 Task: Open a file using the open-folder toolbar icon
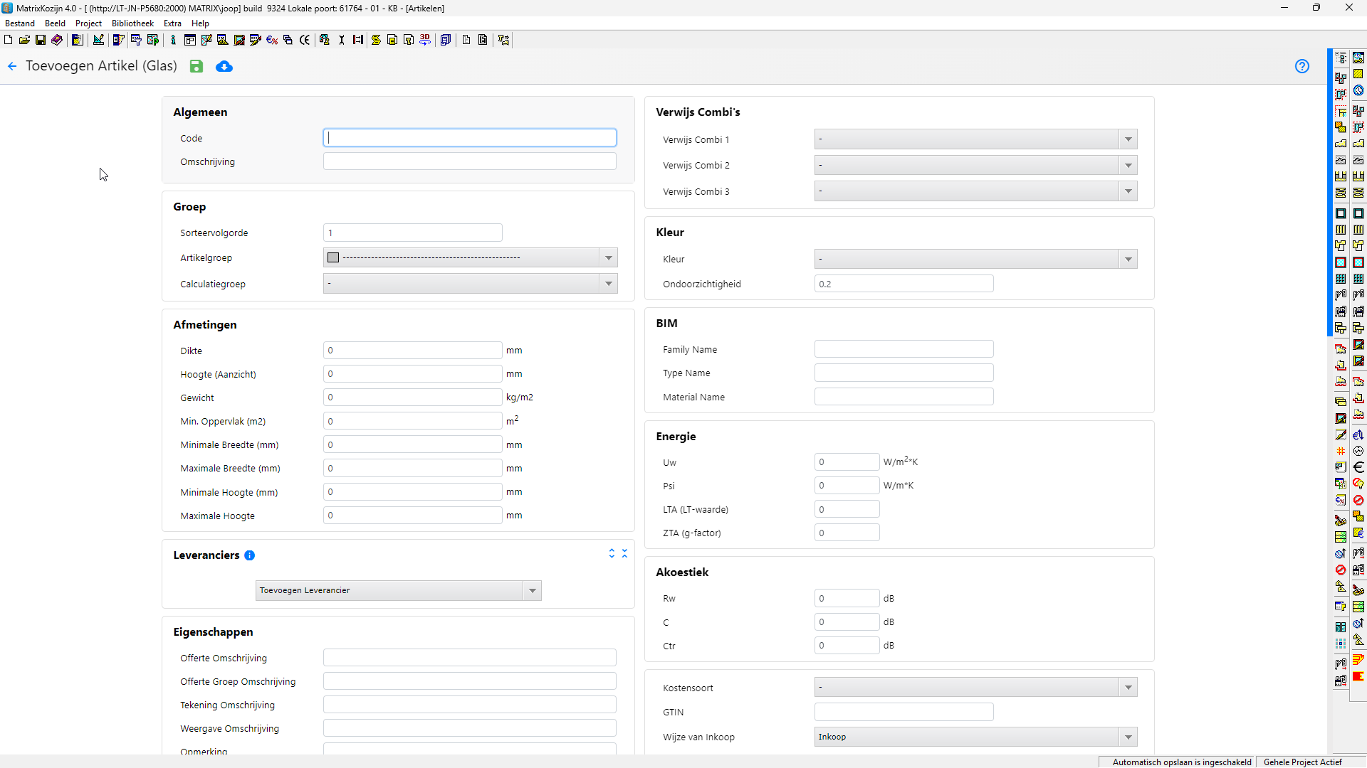click(24, 40)
